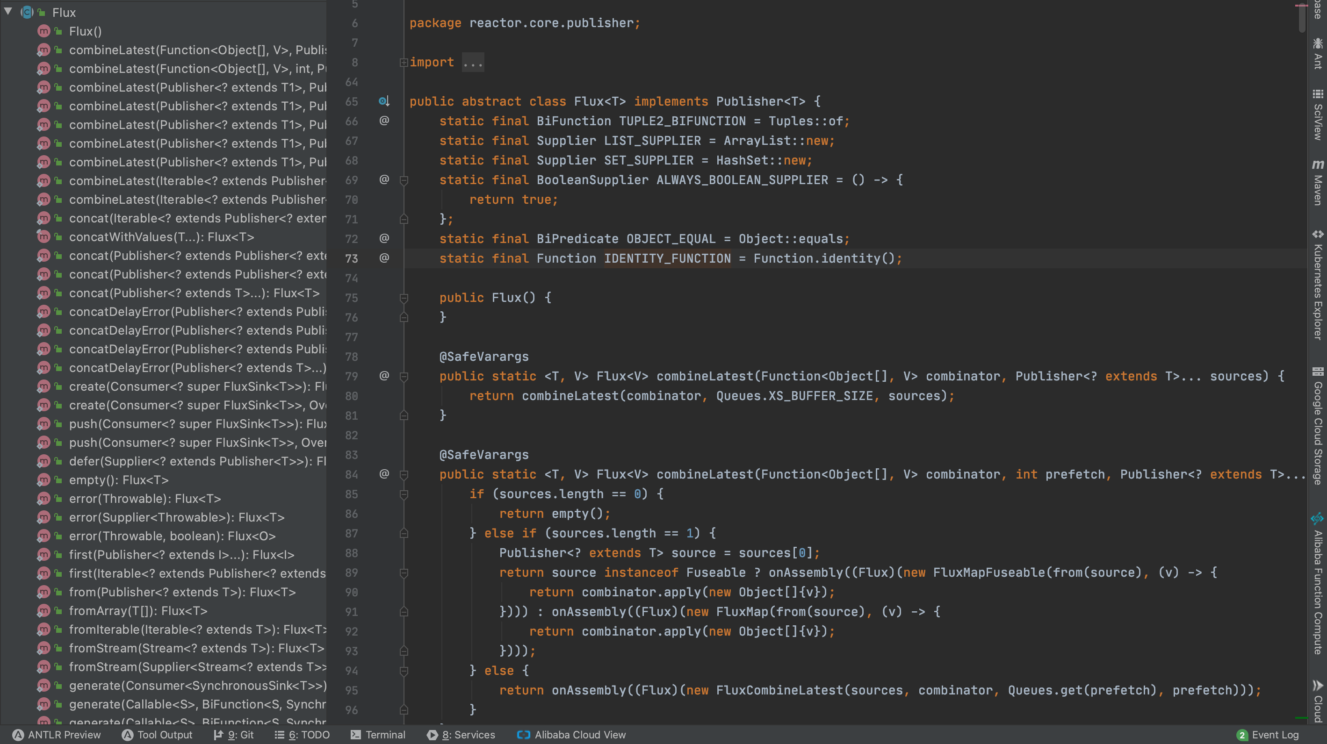Open the Maven tool window

[x=1317, y=183]
